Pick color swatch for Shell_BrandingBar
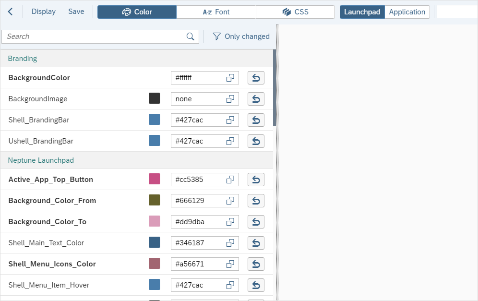Image resolution: width=478 pixels, height=301 pixels. (154, 120)
